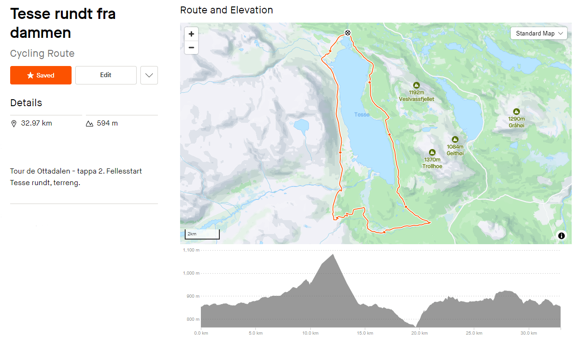Open the Standard Map style dropdown
This screenshot has height=342, width=586.
(x=538, y=33)
